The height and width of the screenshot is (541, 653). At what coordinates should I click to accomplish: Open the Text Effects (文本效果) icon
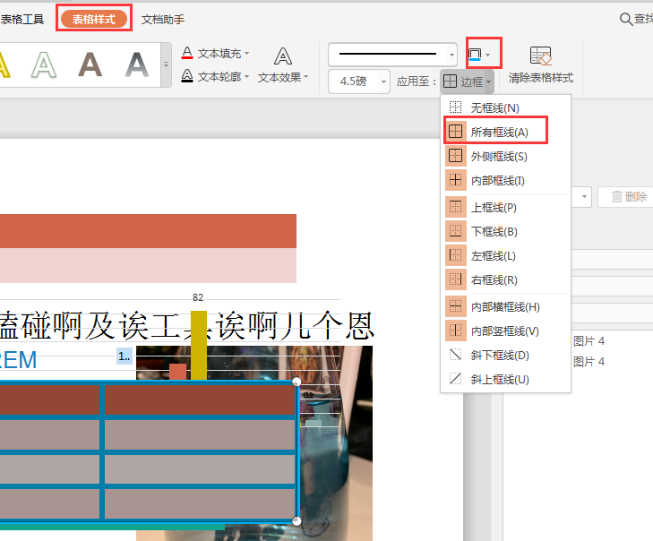(x=283, y=57)
